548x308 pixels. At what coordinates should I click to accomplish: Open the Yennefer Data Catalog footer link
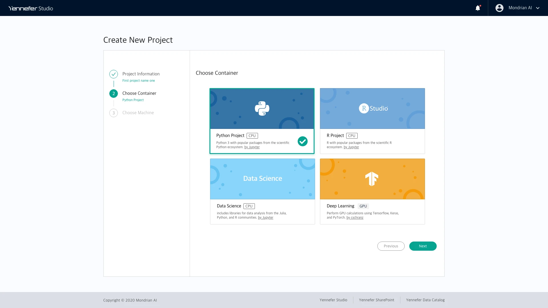click(x=425, y=300)
